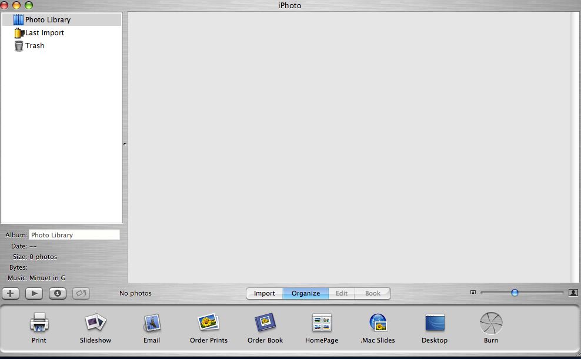Screen dimensions: 581x359
Task: Click the thumbnail size slider knob
Action: pyautogui.click(x=515, y=293)
